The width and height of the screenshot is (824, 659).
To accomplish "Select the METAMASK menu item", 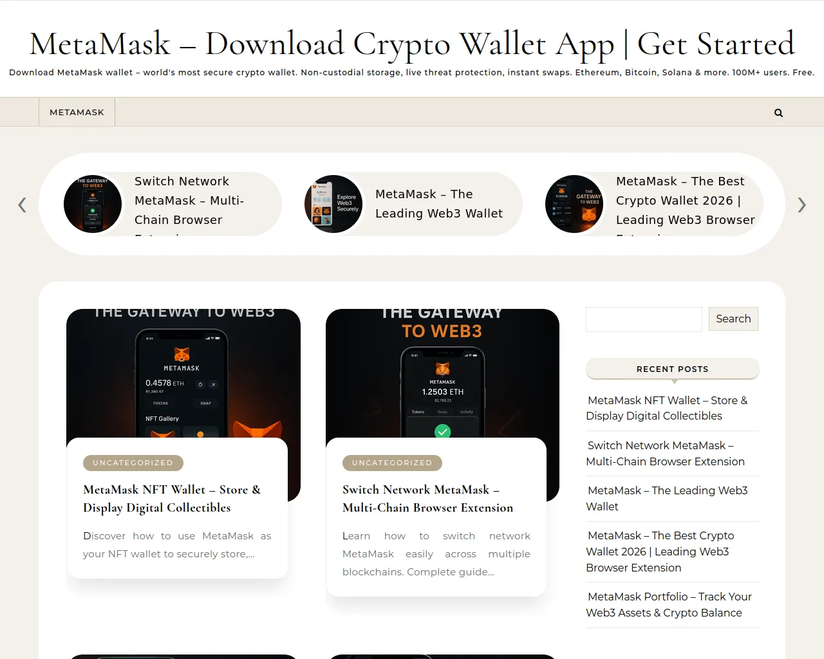I will tap(77, 112).
